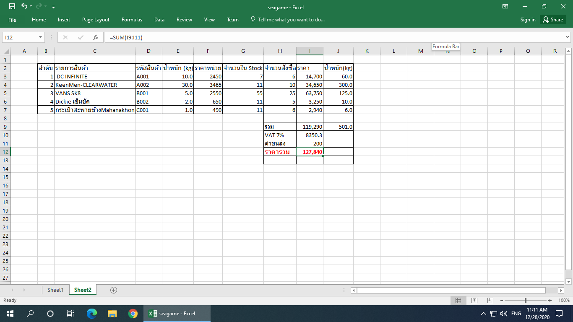Open Ribbon Display Options
Image resolution: width=573 pixels, height=322 pixels.
point(505,7)
